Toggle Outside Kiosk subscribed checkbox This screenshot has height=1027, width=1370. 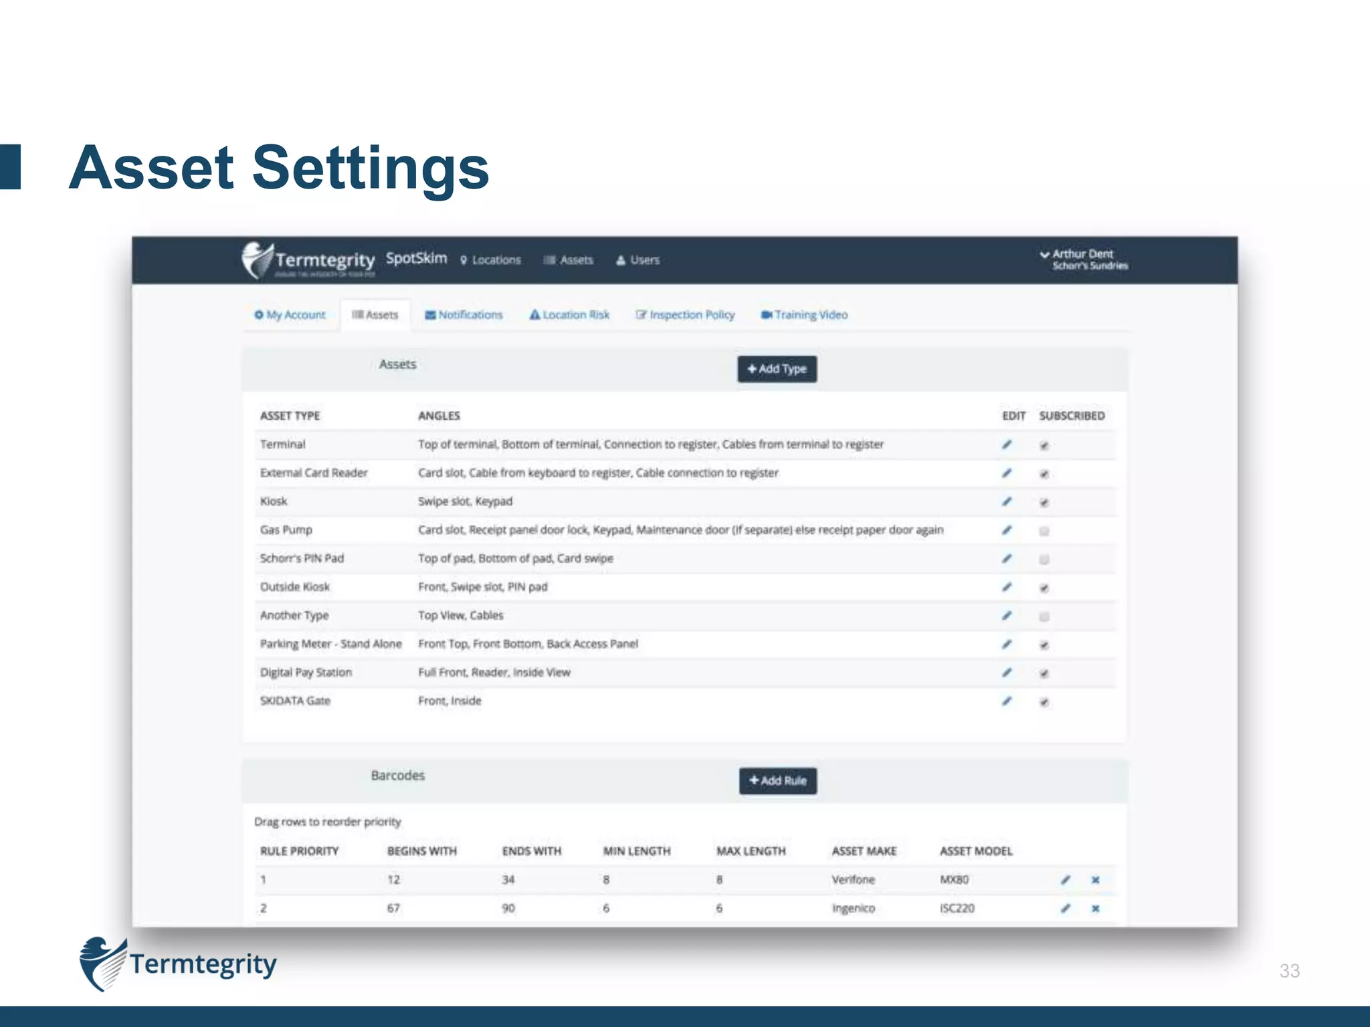pos(1044,588)
